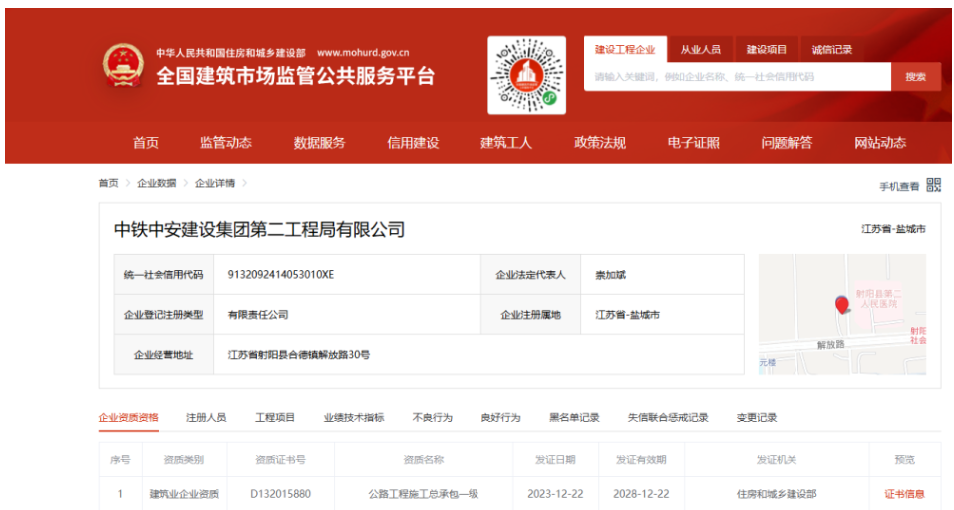Screen dimensions: 954x510
Task: Select the 从业人员 search tab
Action: (700, 49)
